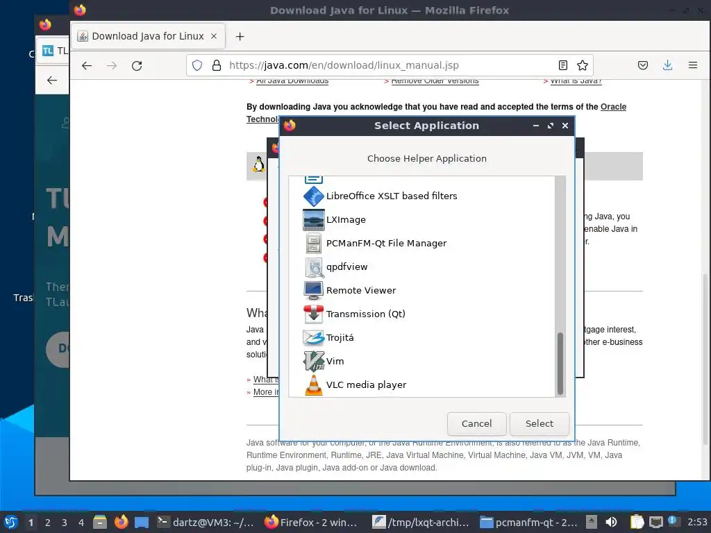Select the Vim list entry text

tap(335, 361)
